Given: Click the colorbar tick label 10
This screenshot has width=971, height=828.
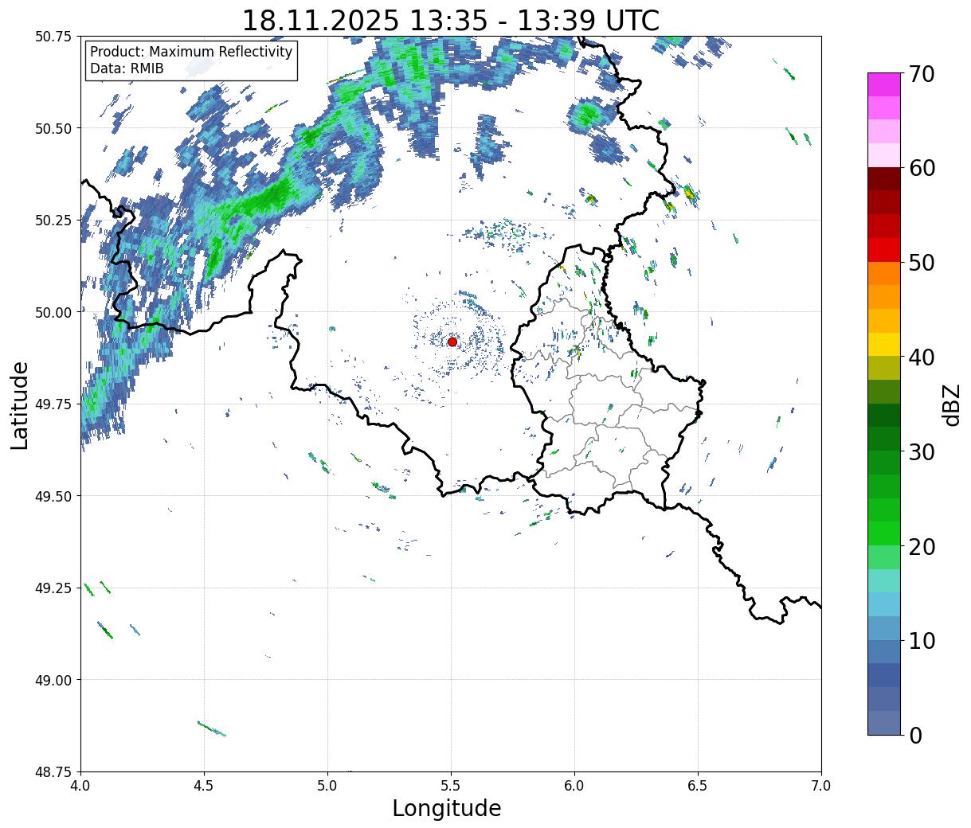Looking at the screenshot, I should [922, 640].
